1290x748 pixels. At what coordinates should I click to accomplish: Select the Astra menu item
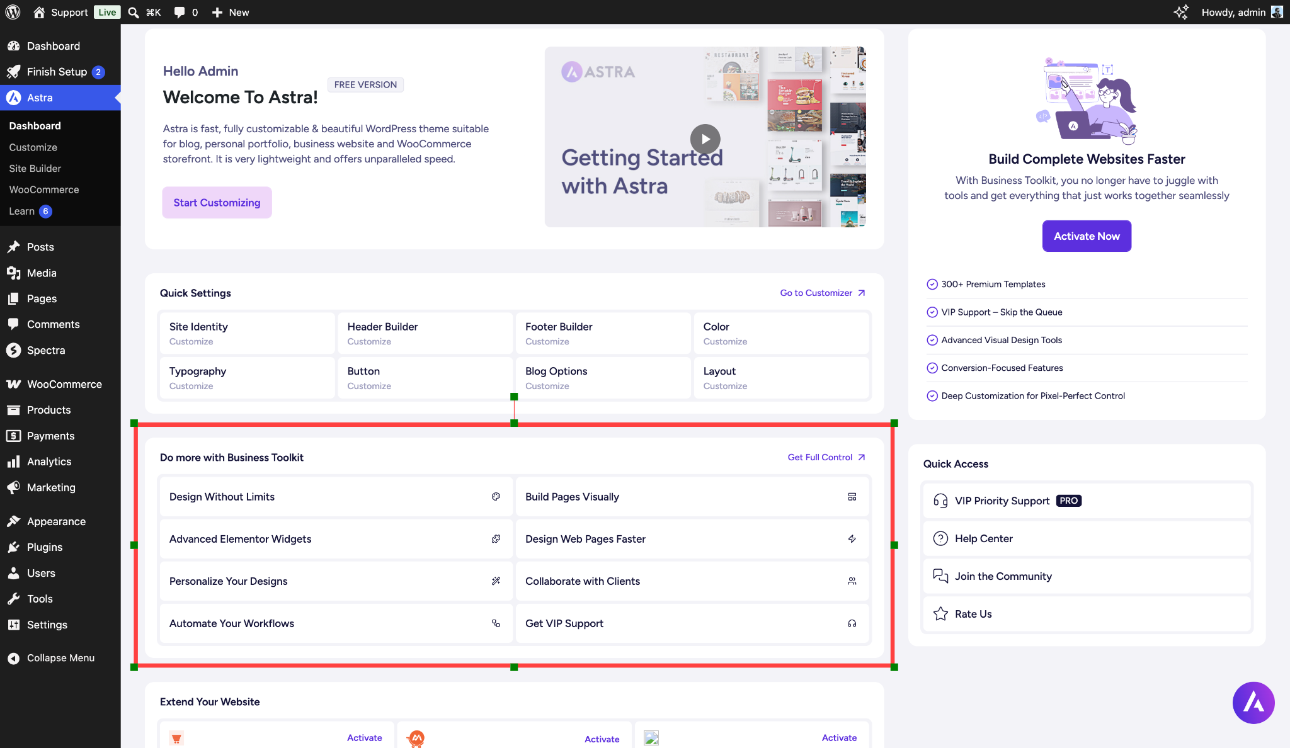[60, 98]
